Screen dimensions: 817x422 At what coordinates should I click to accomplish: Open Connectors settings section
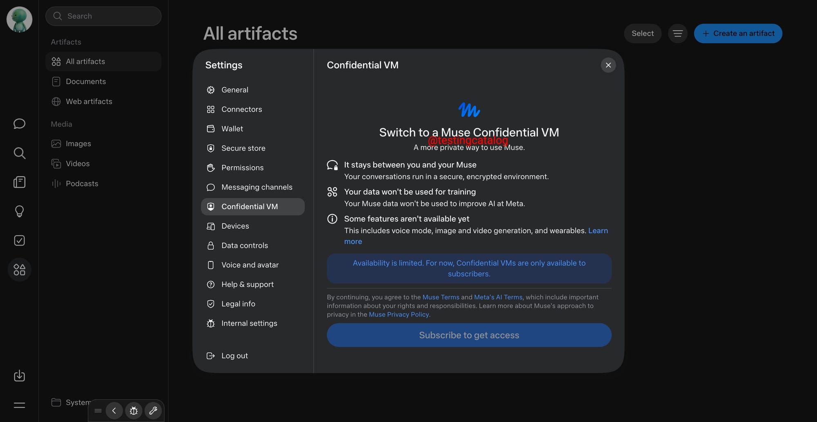click(253, 109)
